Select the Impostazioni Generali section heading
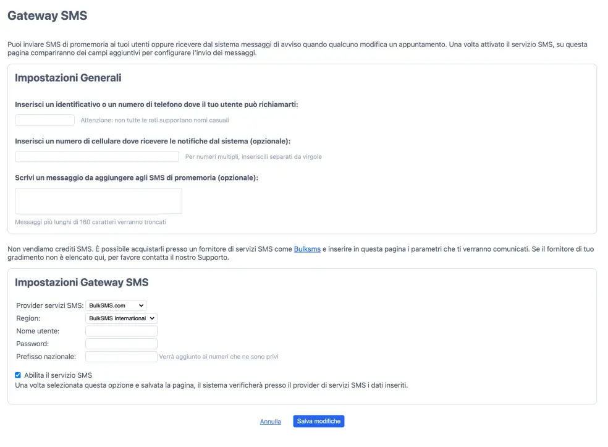Image resolution: width=608 pixels, height=447 pixels. pyautogui.click(x=68, y=78)
